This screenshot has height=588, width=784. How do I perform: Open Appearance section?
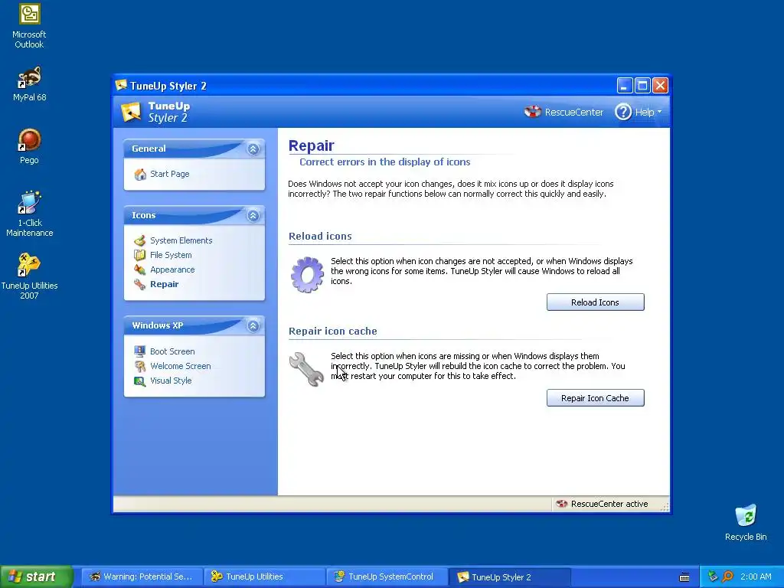point(172,269)
